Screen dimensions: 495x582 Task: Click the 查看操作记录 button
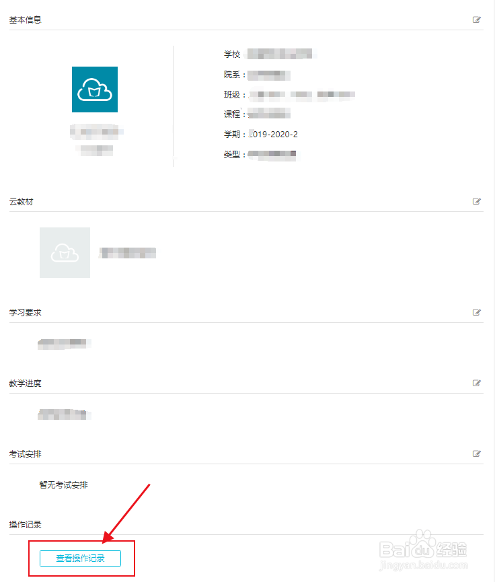[80, 558]
